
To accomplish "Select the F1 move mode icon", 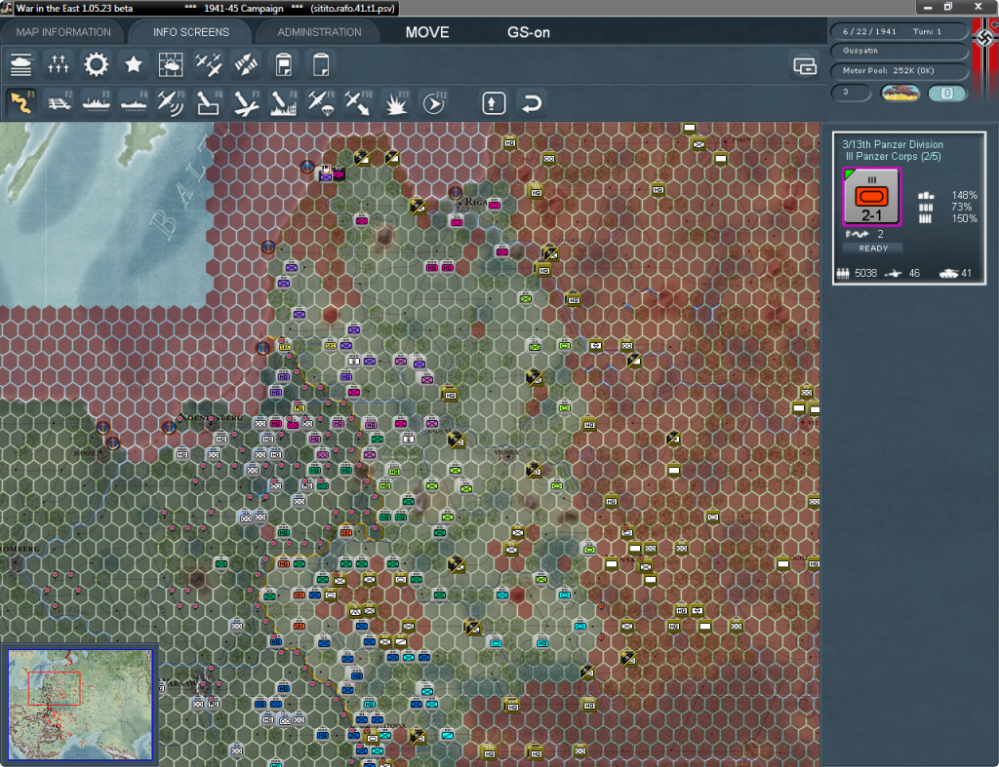I will [x=21, y=102].
